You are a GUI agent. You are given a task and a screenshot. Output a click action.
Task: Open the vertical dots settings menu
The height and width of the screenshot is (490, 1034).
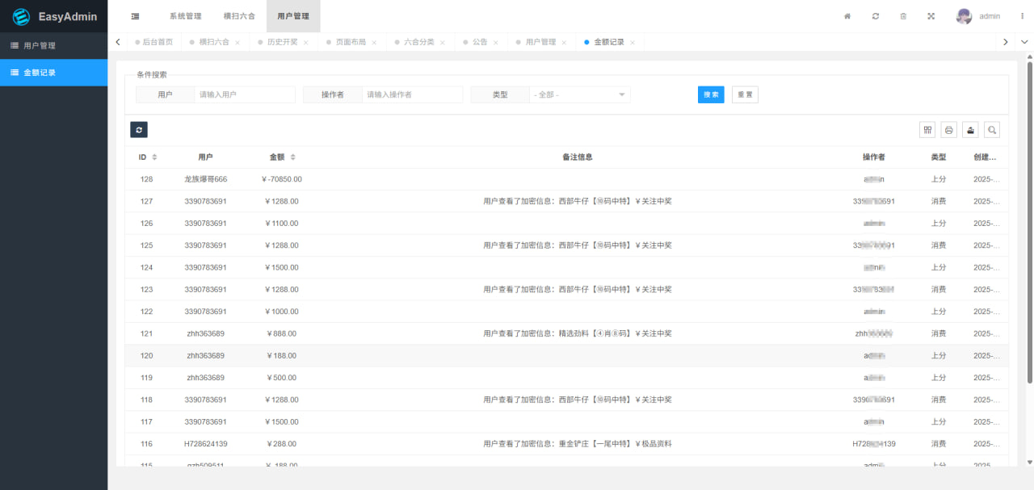click(1022, 16)
